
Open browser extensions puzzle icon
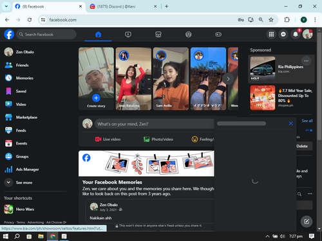(287, 20)
